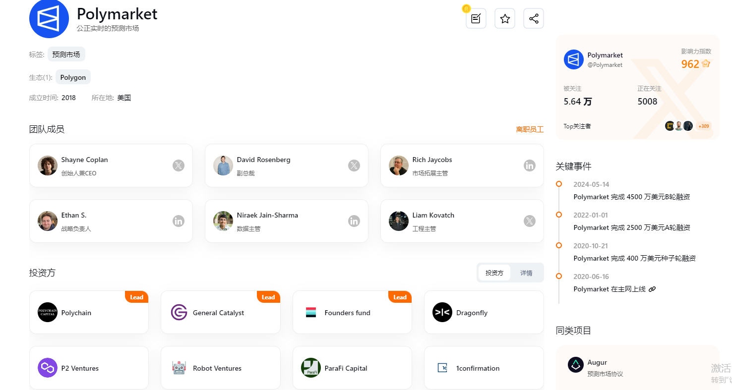Click the General Catalyst logo
This screenshot has width=732, height=390.
[179, 312]
